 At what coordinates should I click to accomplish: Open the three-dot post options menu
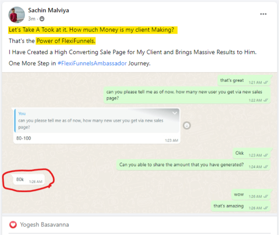(263, 14)
